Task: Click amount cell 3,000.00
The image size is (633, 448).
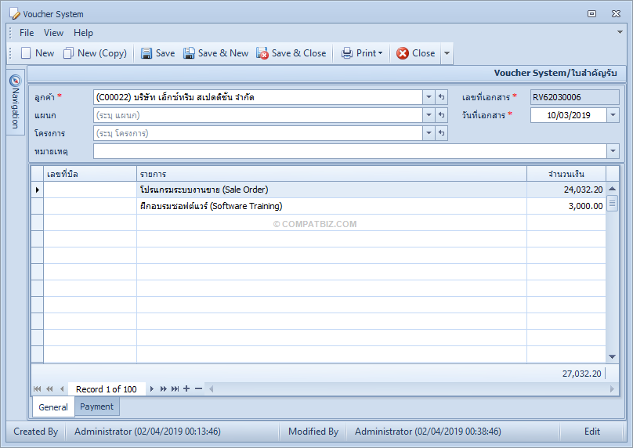Action: [x=566, y=206]
